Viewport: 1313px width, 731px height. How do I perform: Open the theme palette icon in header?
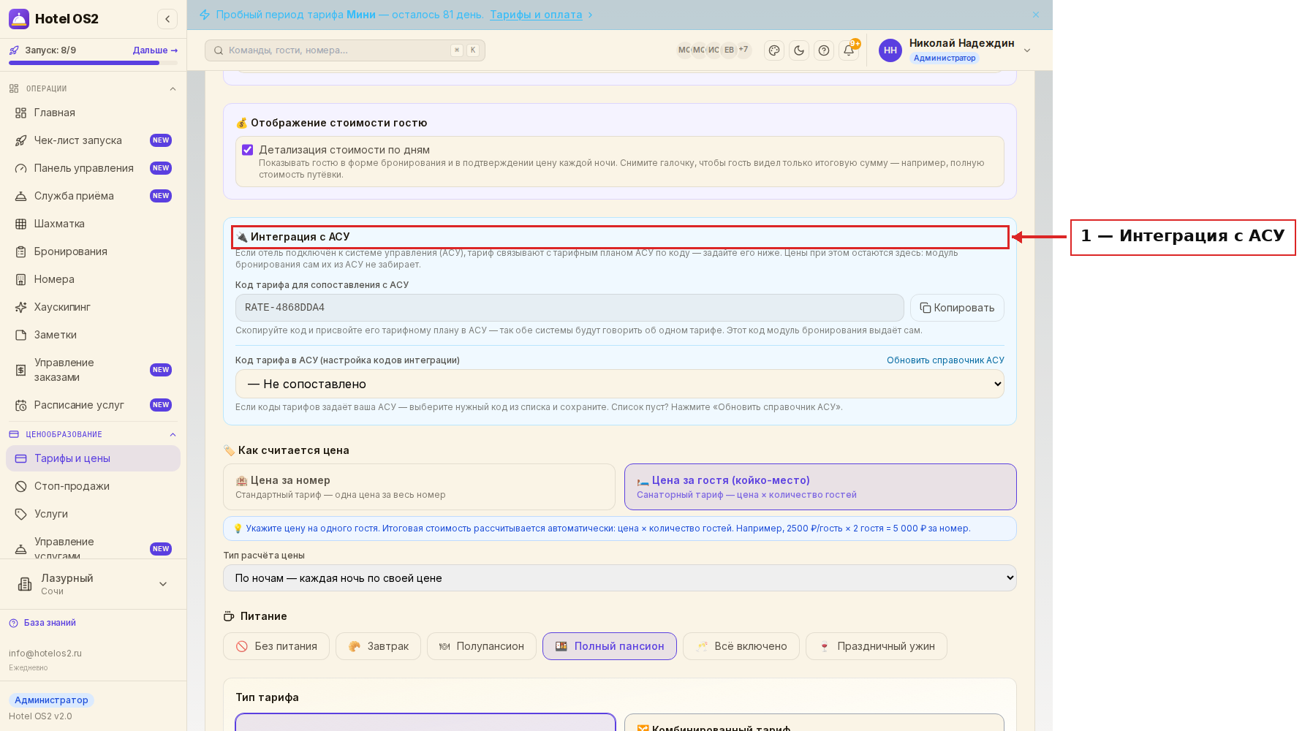(774, 50)
